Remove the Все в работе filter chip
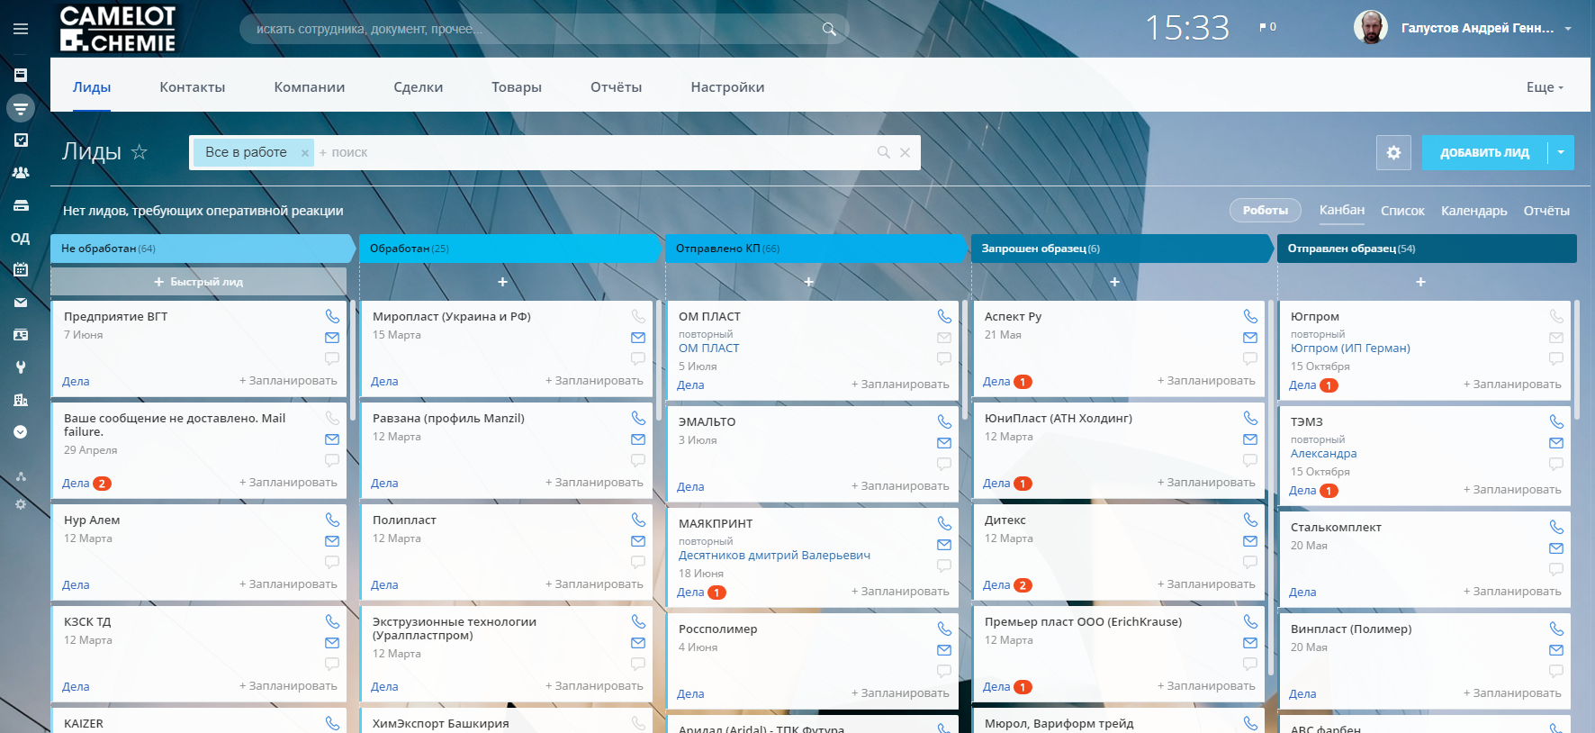This screenshot has width=1595, height=733. 305,153
